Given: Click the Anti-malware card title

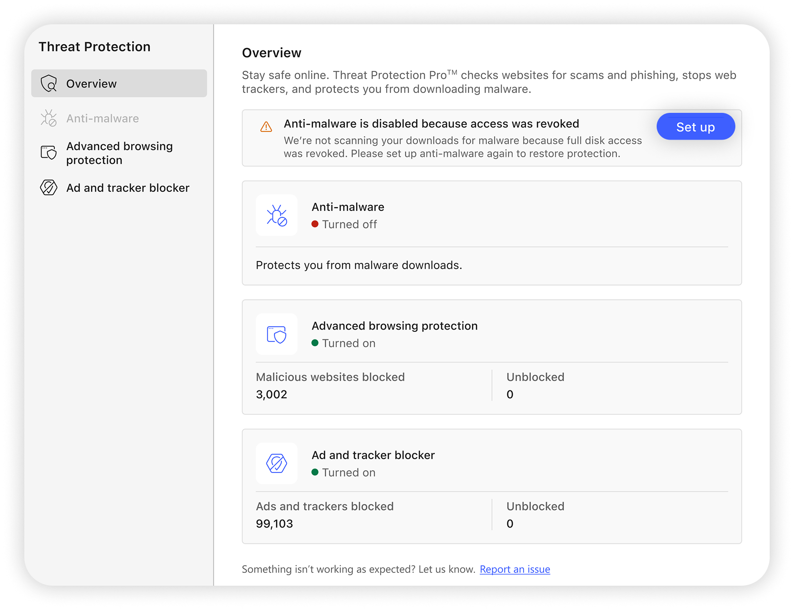Looking at the screenshot, I should [348, 207].
